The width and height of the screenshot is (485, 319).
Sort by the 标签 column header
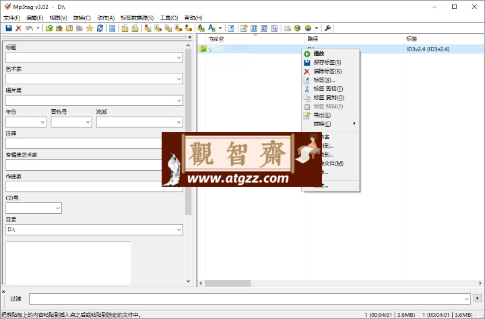coord(444,38)
